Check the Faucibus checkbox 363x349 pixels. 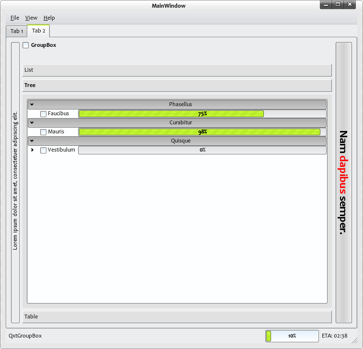[43, 114]
